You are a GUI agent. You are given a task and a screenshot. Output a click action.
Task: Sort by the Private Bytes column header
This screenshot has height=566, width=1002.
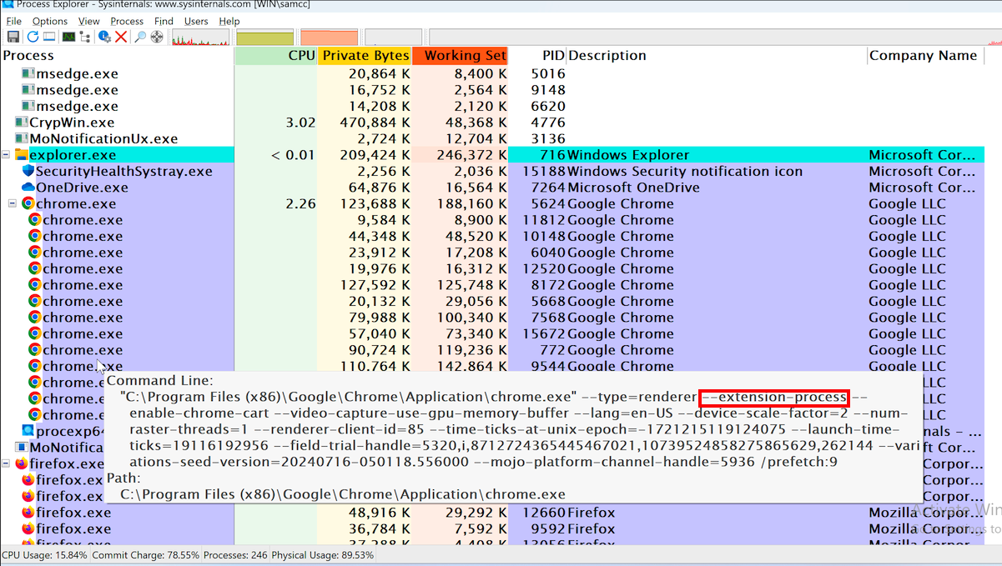click(365, 56)
